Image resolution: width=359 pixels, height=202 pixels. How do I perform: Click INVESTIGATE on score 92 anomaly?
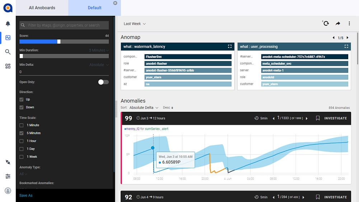pos(335,197)
